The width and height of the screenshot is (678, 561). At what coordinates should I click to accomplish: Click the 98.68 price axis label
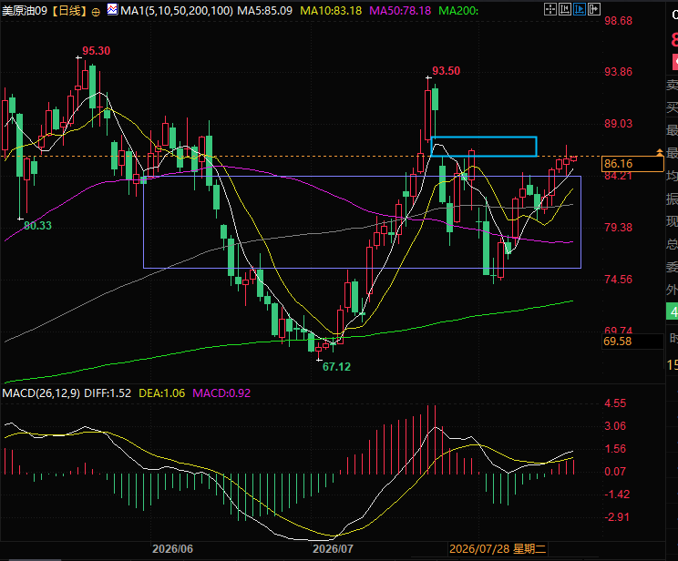coord(619,21)
